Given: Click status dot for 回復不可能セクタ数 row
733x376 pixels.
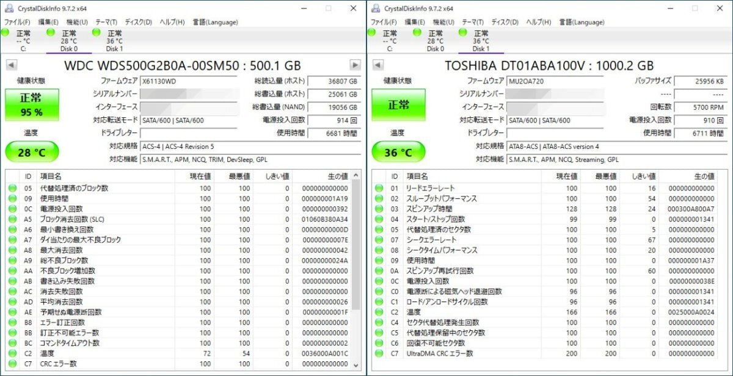Looking at the screenshot, I should coord(379,343).
